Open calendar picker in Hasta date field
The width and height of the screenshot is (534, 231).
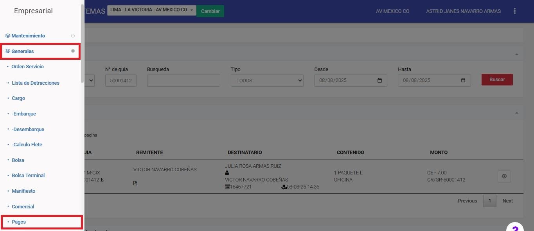(x=463, y=80)
